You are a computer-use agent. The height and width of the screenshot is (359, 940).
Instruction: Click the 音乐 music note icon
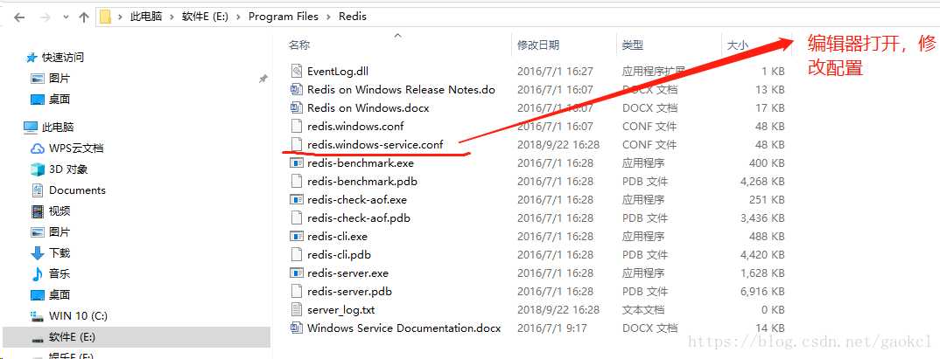click(37, 274)
